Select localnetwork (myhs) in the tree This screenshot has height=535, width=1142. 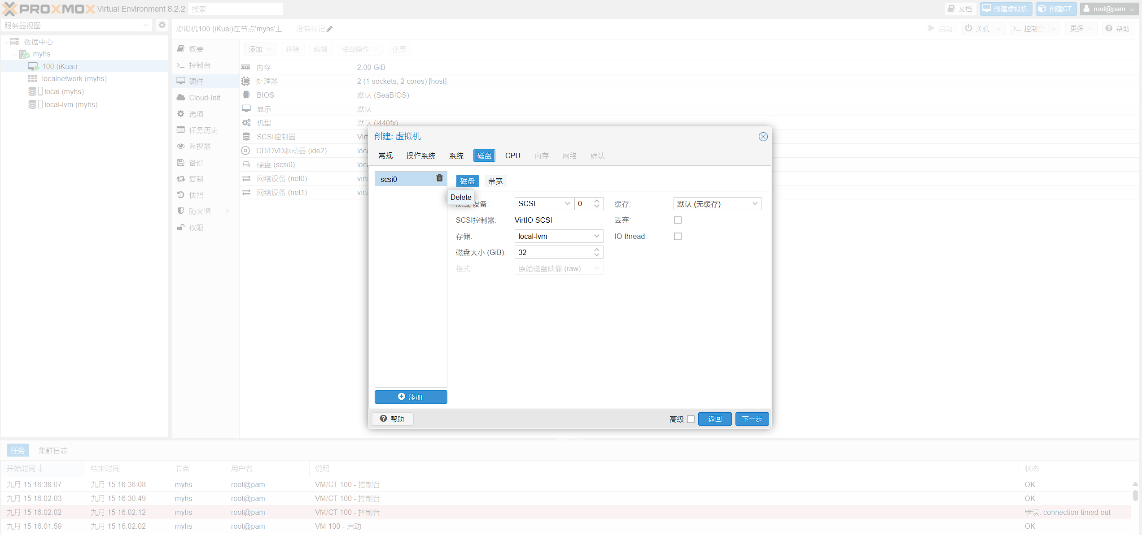point(74,78)
